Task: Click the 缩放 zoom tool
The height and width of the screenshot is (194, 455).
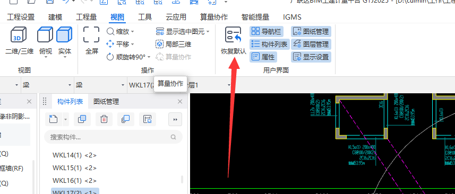Action: (x=118, y=31)
